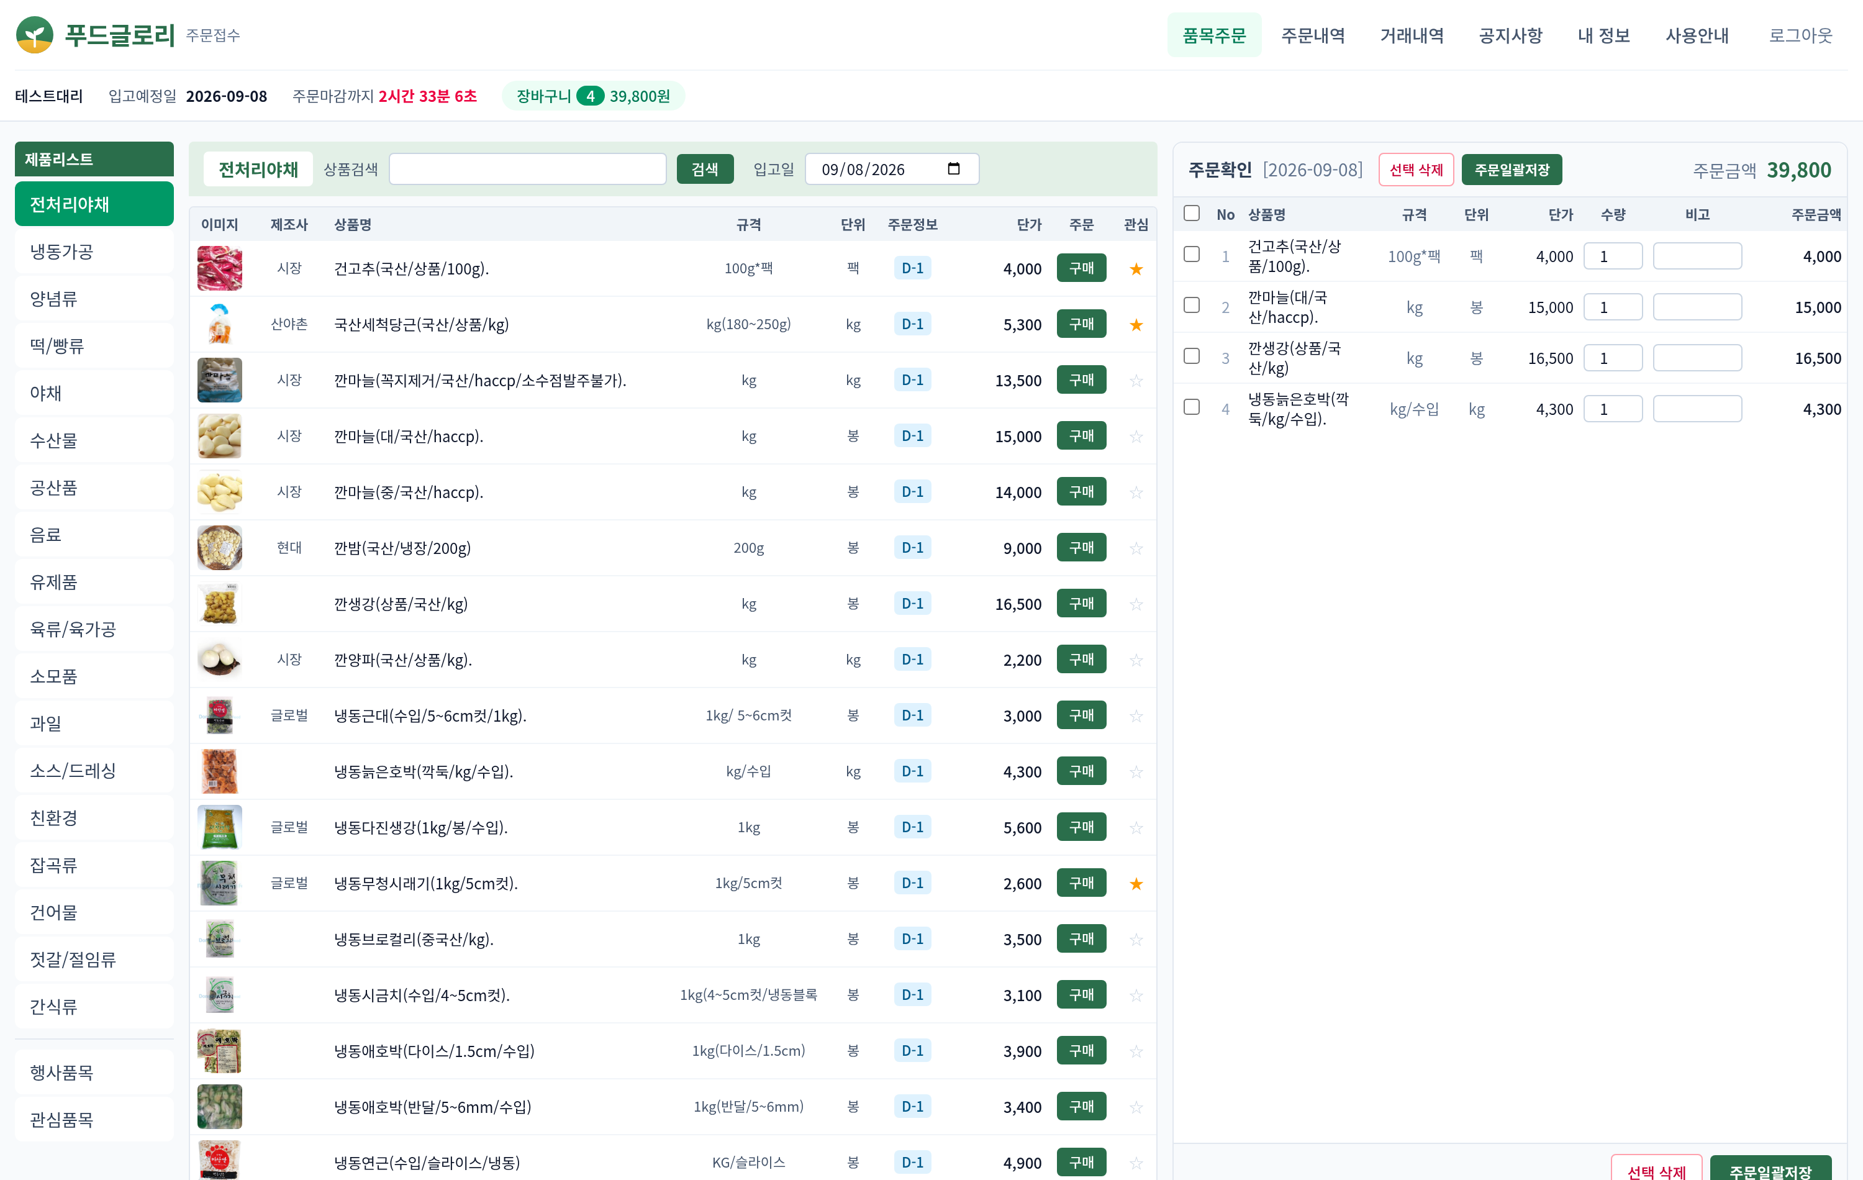The image size is (1863, 1180).
Task: Click the 검색 search button
Action: 705,169
